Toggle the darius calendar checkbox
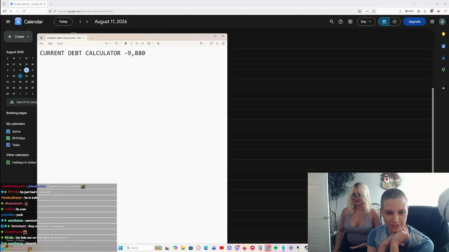This screenshot has height=252, width=449. [x=8, y=132]
